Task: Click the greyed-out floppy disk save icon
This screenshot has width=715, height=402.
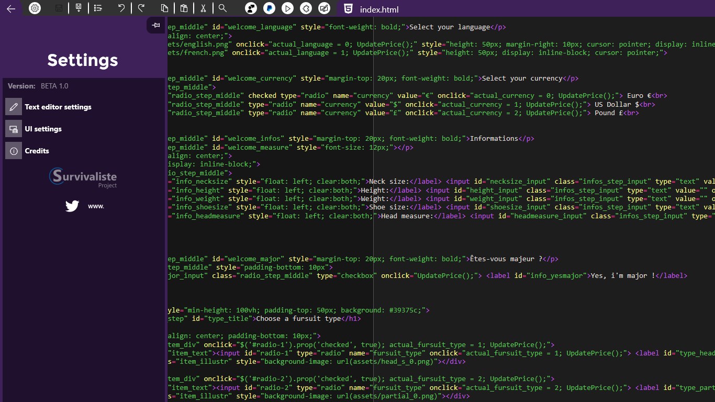Action: coord(59,8)
